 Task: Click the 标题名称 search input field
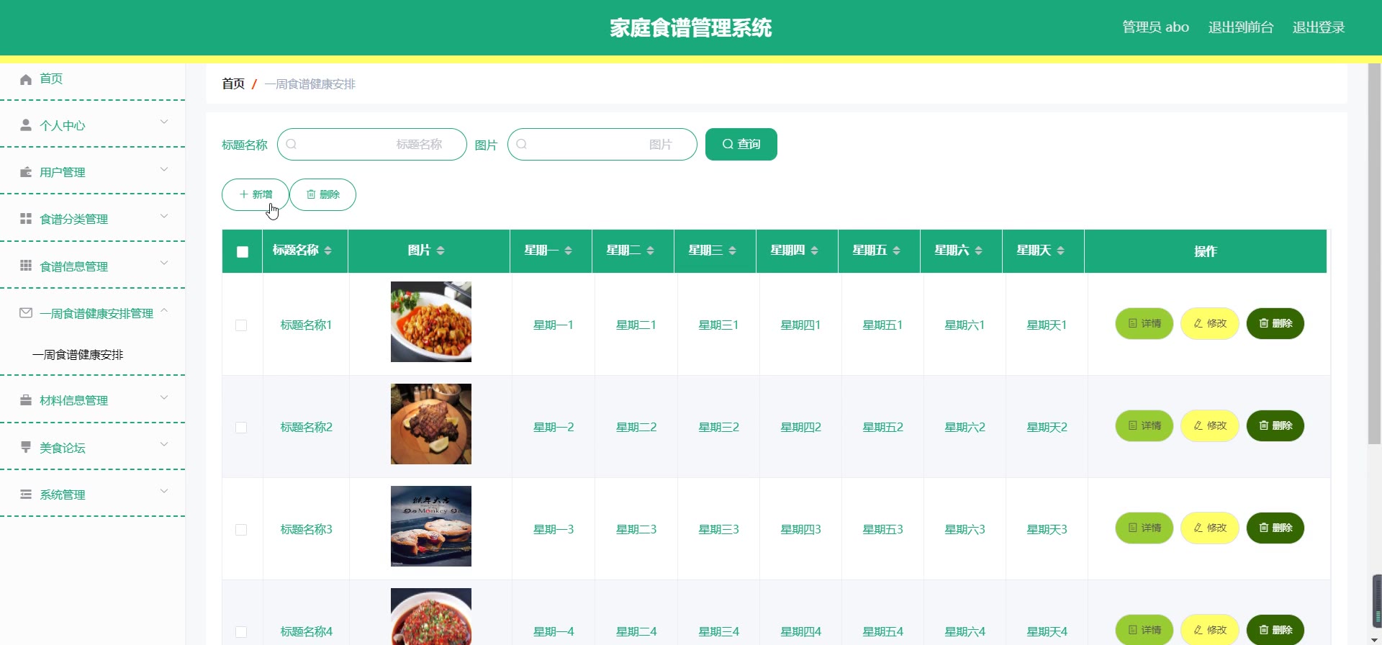[372, 144]
